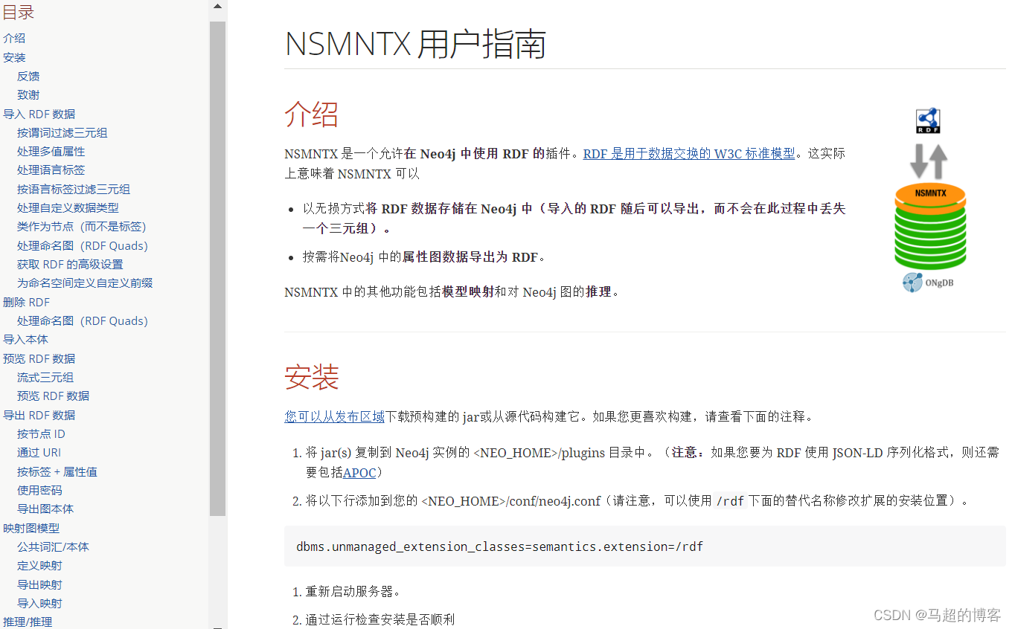Go to 通过 URI section
Image resolution: width=1012 pixels, height=629 pixels.
39,452
